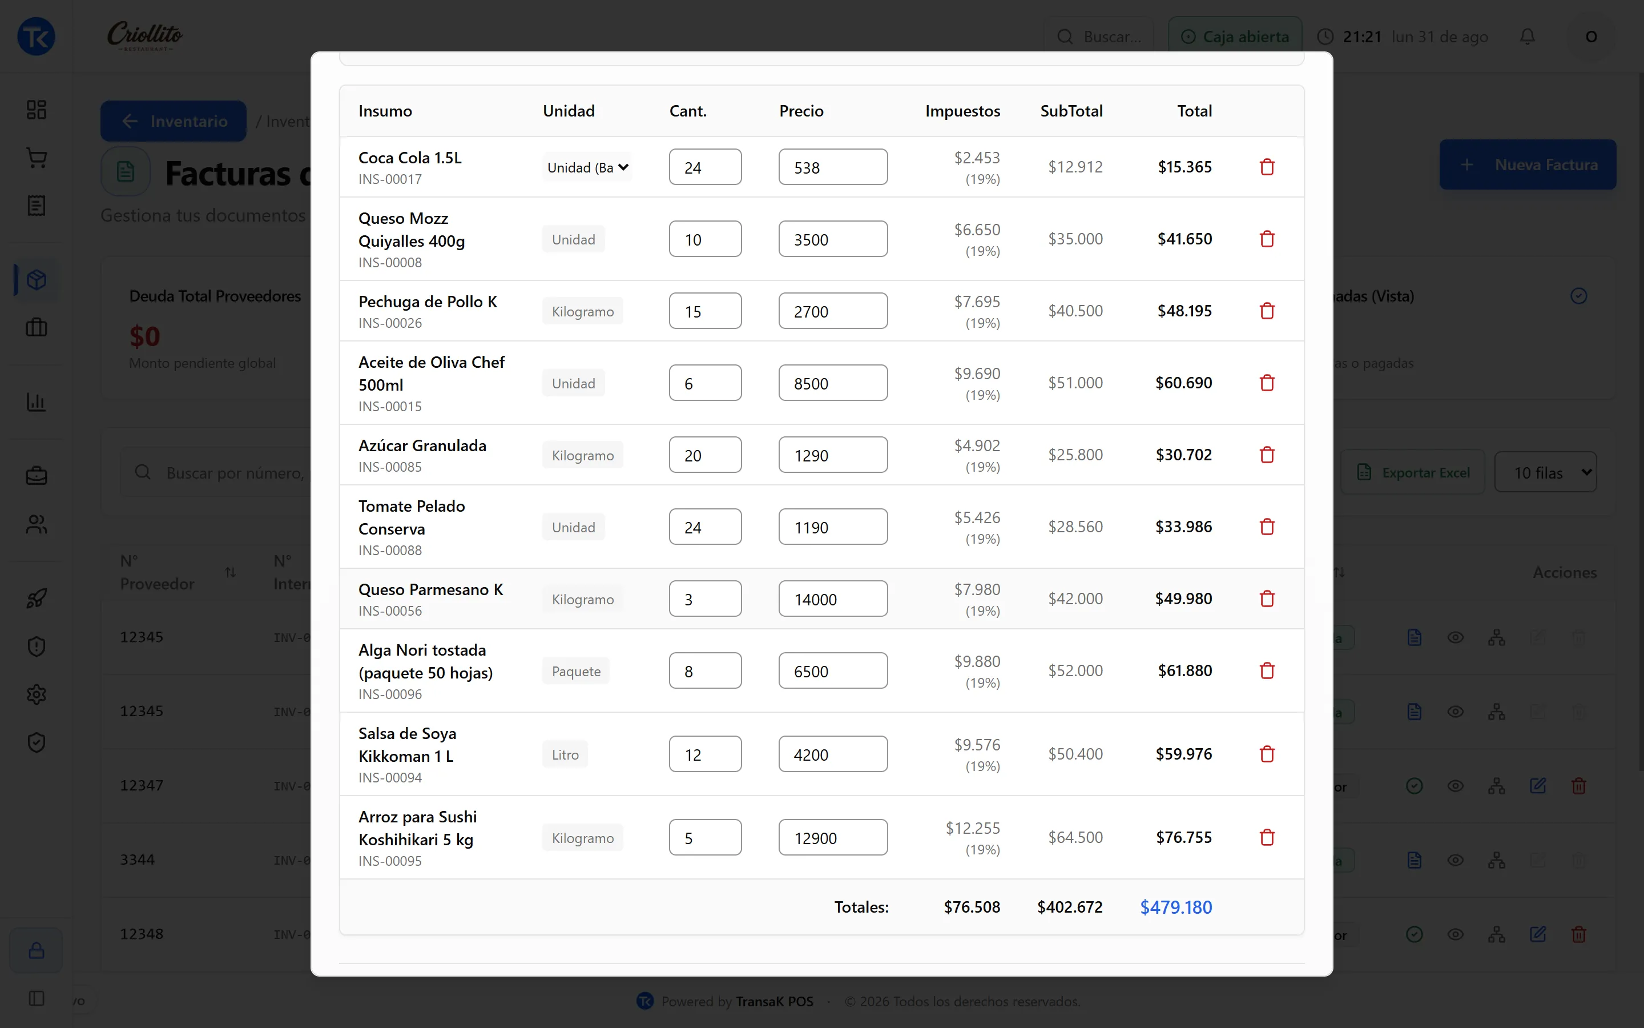Image resolution: width=1644 pixels, height=1028 pixels.
Task: View invoice 12348 with eye icon
Action: (x=1455, y=934)
